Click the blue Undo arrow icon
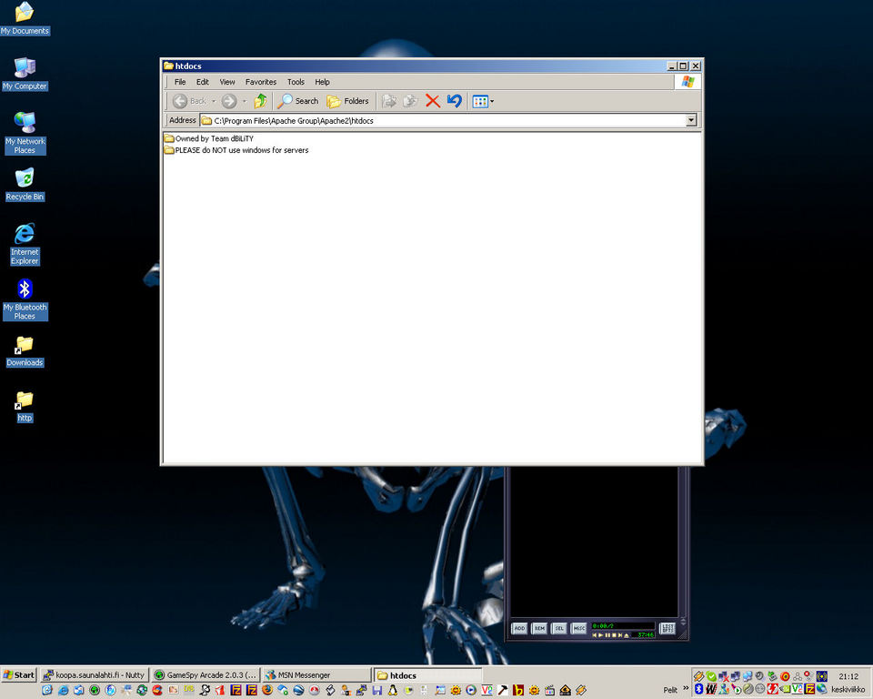Viewport: 873px width, 699px height. 455,101
